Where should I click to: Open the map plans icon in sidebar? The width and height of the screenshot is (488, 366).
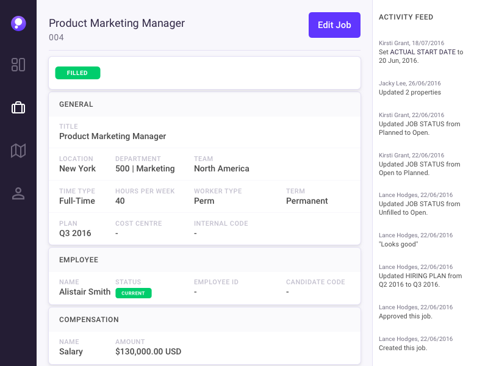tap(18, 151)
